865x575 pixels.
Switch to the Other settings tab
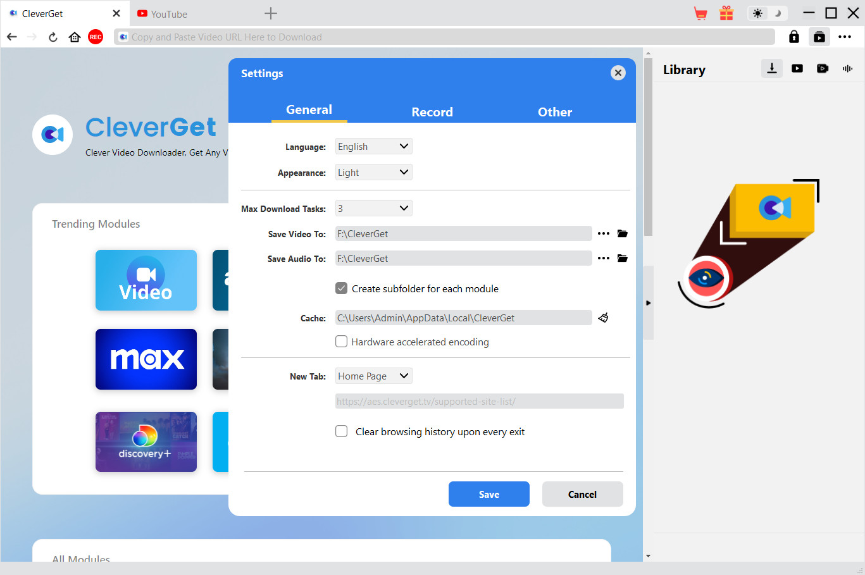click(x=555, y=112)
